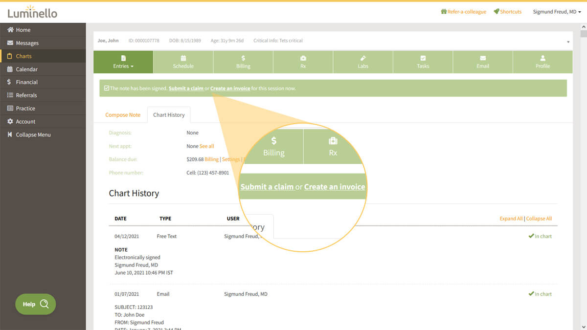The width and height of the screenshot is (587, 330).
Task: Select the Charts clipboard icon in the sidebar
Action: (x=10, y=56)
